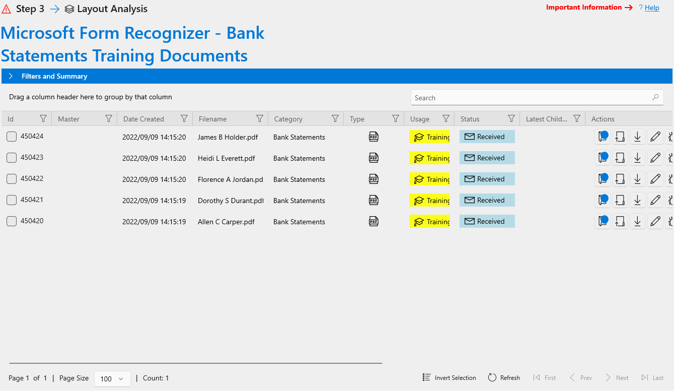Screen dimensions: 674x391
Task: Click page upload icon for Heidi L Everett.pdf
Action: pyautogui.click(x=620, y=158)
